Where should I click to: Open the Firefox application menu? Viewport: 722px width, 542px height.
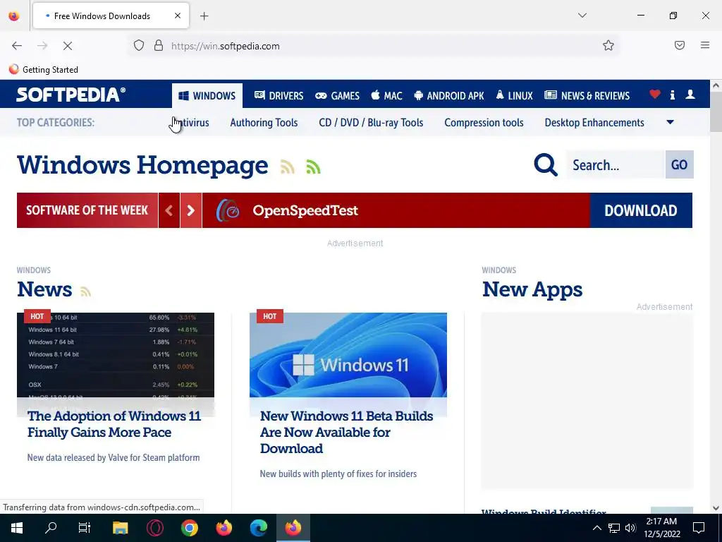click(x=705, y=46)
